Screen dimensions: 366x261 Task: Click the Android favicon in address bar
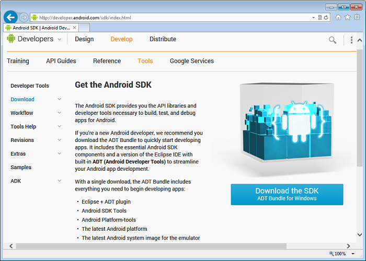click(35, 17)
